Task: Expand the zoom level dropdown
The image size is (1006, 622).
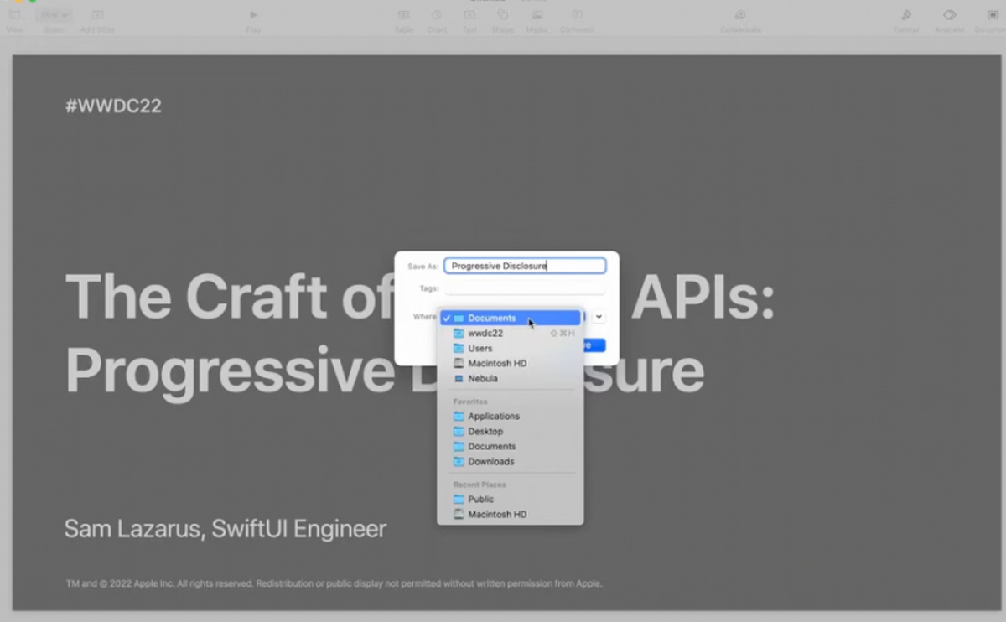Action: tap(53, 13)
